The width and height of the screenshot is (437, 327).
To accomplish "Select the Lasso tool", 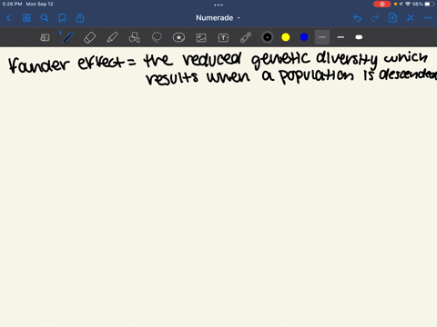I will tap(157, 37).
